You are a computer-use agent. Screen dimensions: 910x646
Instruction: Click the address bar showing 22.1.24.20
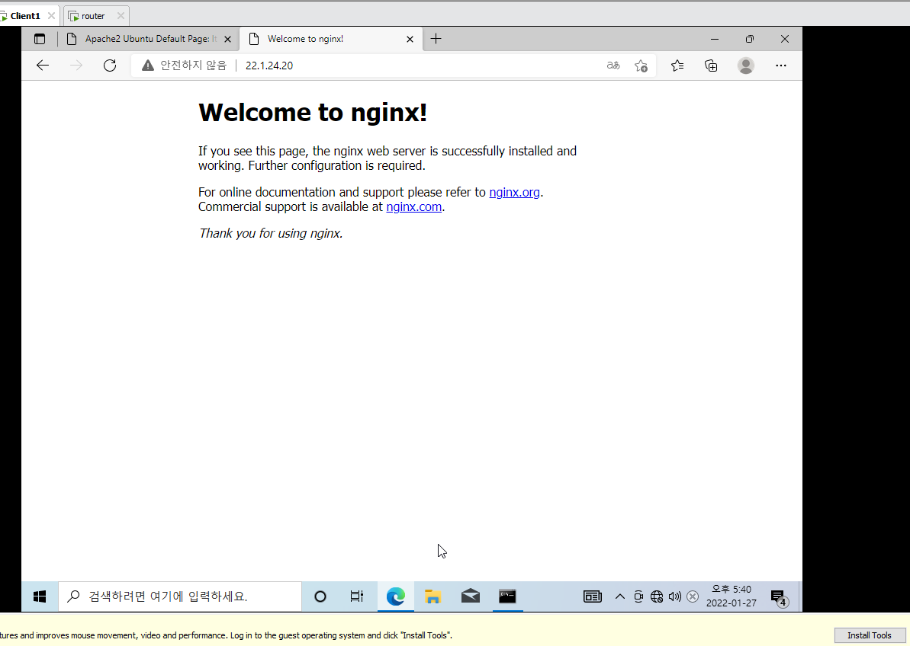(x=394, y=66)
